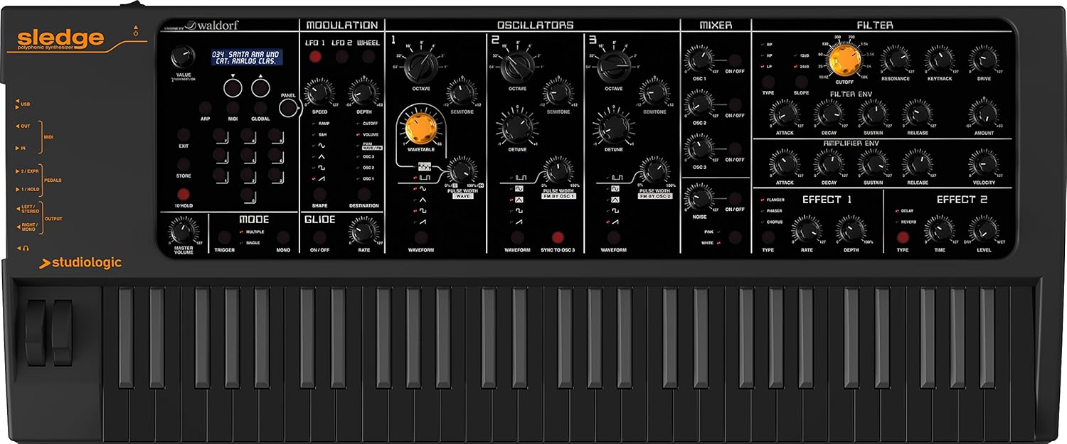This screenshot has height=444, width=1067.
Task: Select the wavetable symbol above Oscillator 1 waveforms
Action: click(x=423, y=166)
